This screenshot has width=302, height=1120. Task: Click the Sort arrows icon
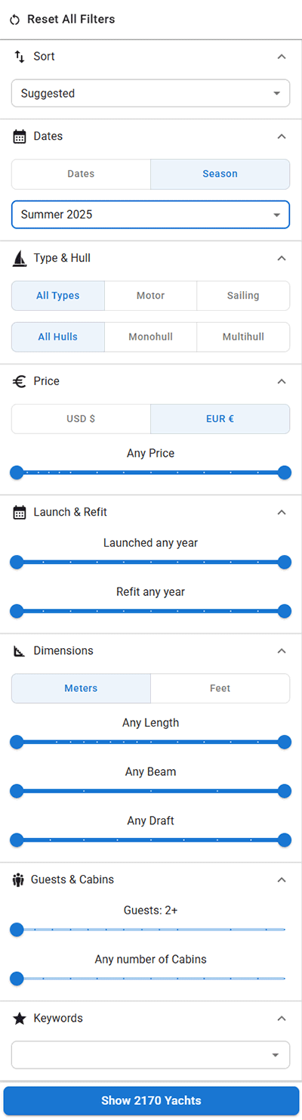click(x=20, y=57)
